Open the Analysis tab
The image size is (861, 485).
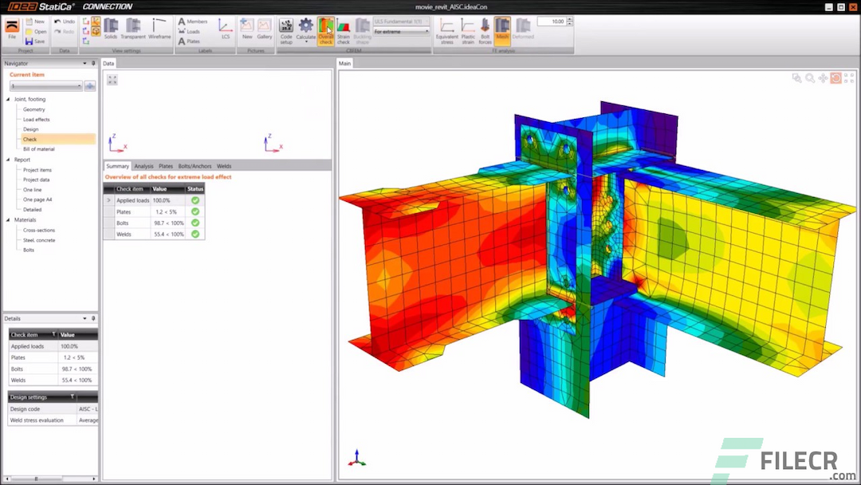click(x=143, y=166)
